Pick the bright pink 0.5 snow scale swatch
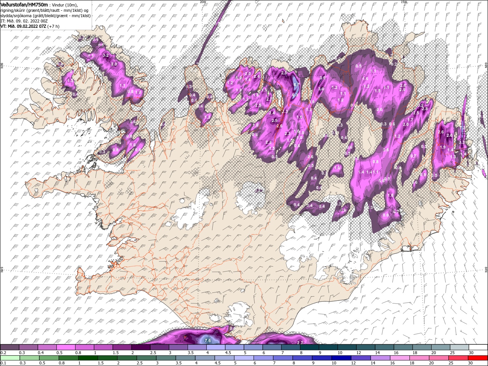The width and height of the screenshot is (488, 366). (66, 347)
